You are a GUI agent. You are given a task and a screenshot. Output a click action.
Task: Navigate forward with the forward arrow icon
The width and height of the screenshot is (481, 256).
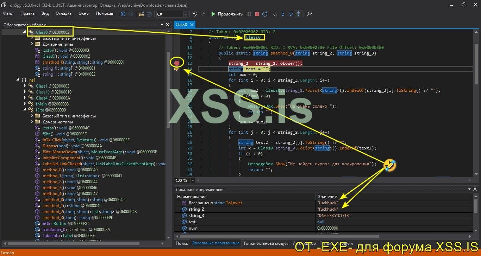tap(131, 14)
